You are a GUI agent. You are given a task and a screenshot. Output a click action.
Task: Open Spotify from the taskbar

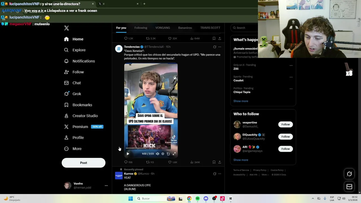pos(197,198)
